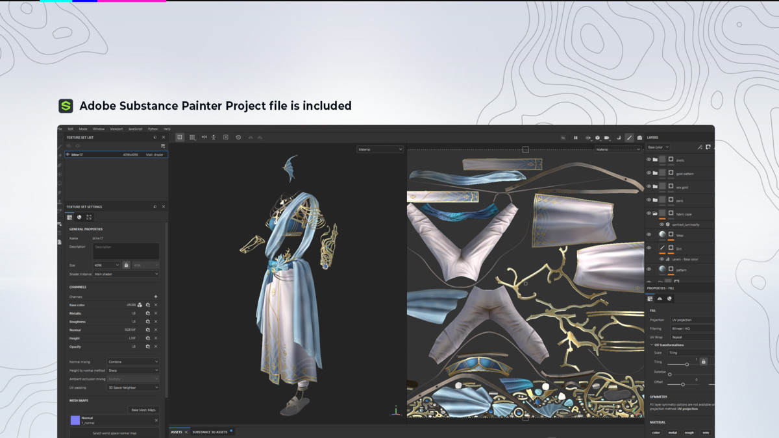Open the Base color channel dropdown in Layers
779x438 pixels.
tap(658, 147)
